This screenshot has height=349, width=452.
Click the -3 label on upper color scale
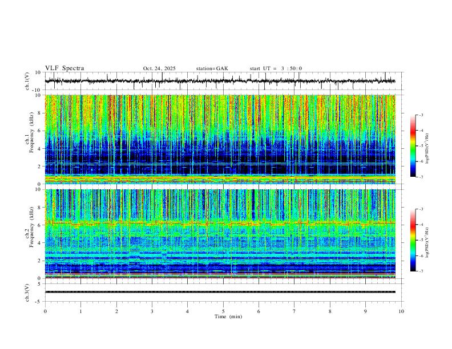pos(421,115)
